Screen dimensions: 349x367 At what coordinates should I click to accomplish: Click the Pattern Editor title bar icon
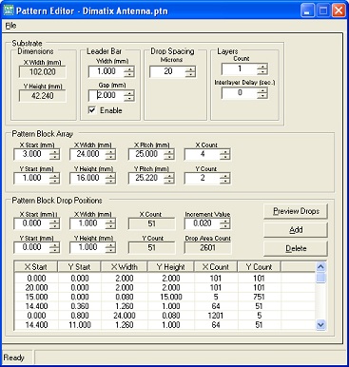pos(9,10)
